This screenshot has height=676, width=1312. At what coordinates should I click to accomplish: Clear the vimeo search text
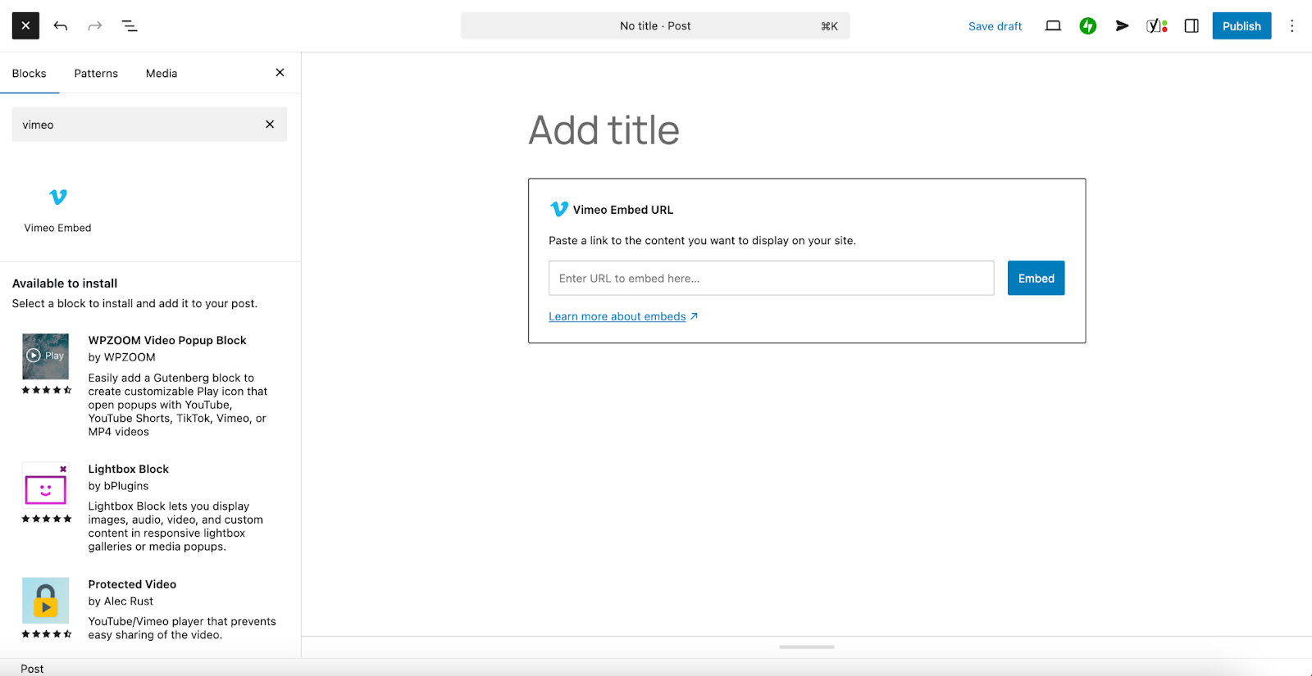click(x=270, y=125)
